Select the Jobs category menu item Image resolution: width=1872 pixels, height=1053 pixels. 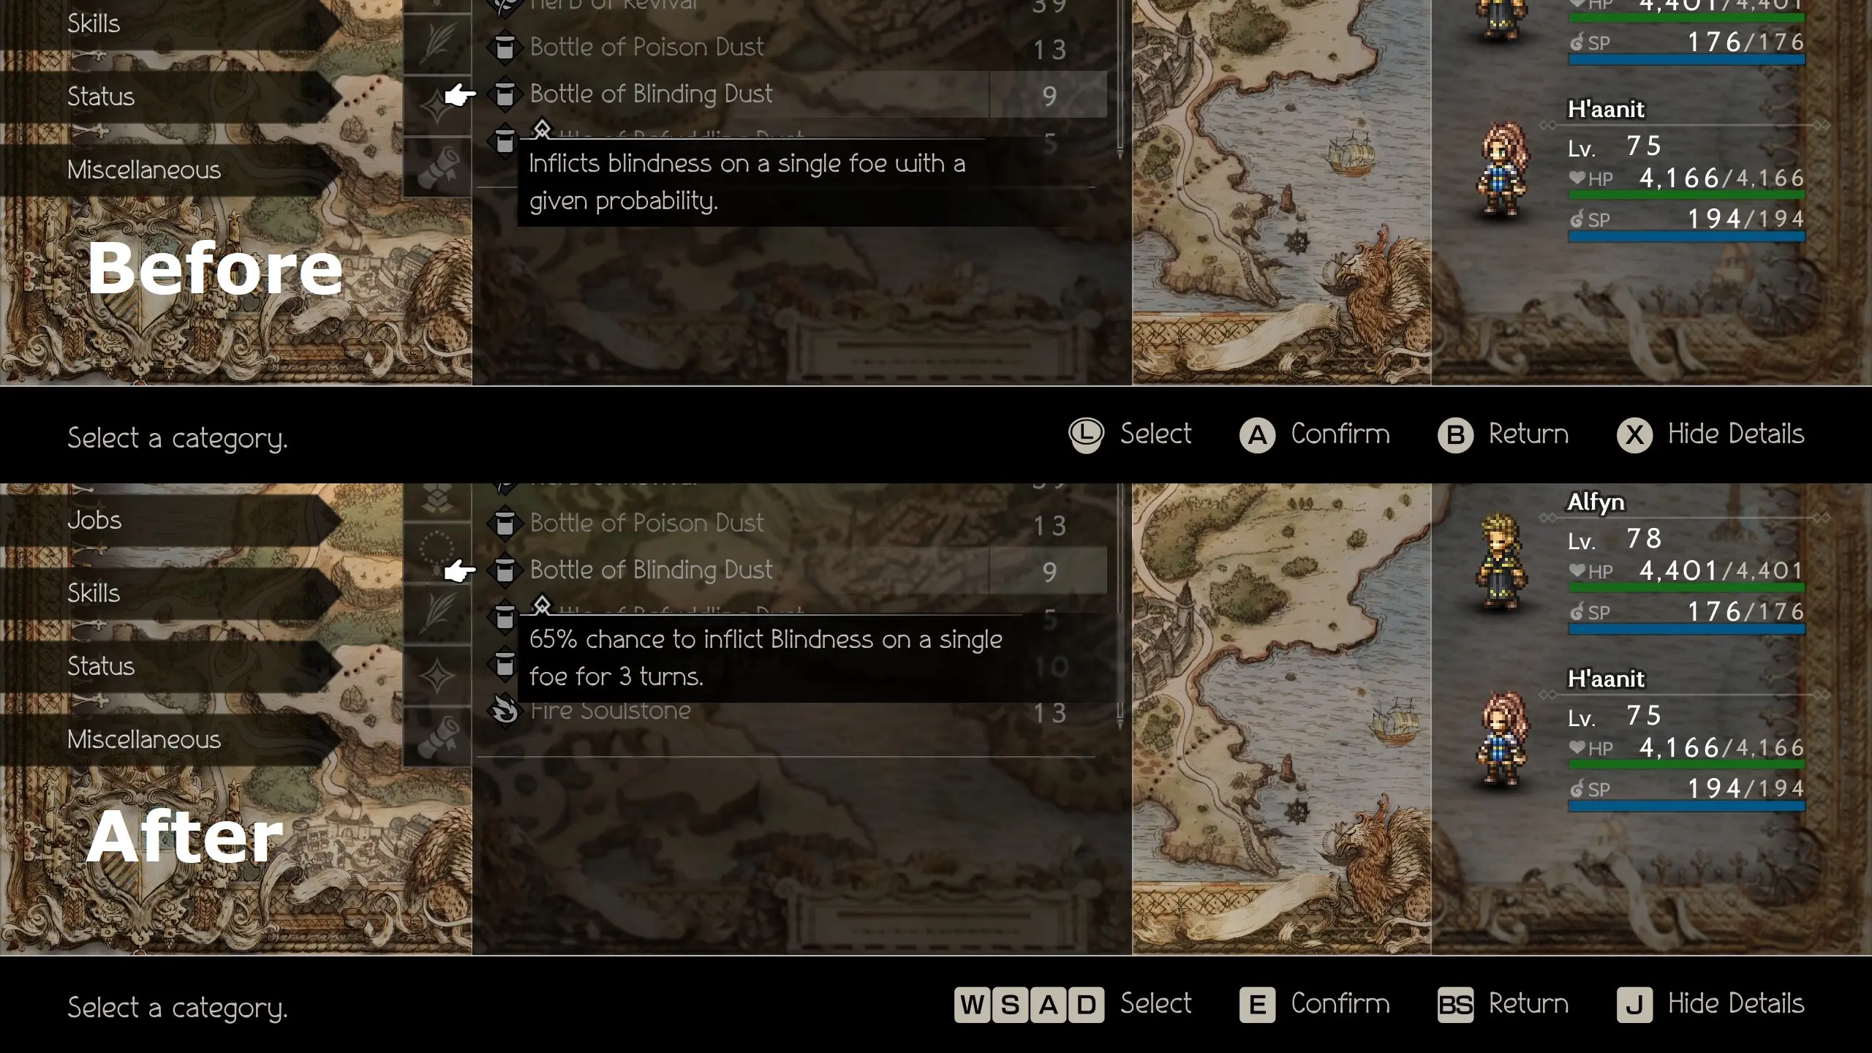coord(94,518)
